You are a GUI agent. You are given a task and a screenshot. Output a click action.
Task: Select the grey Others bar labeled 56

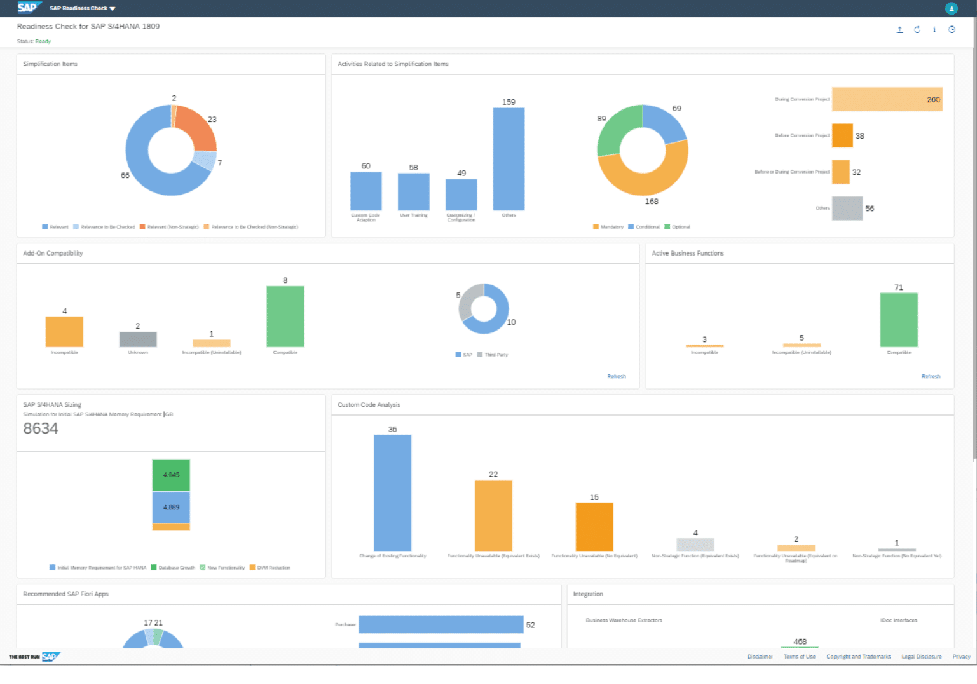tap(847, 208)
